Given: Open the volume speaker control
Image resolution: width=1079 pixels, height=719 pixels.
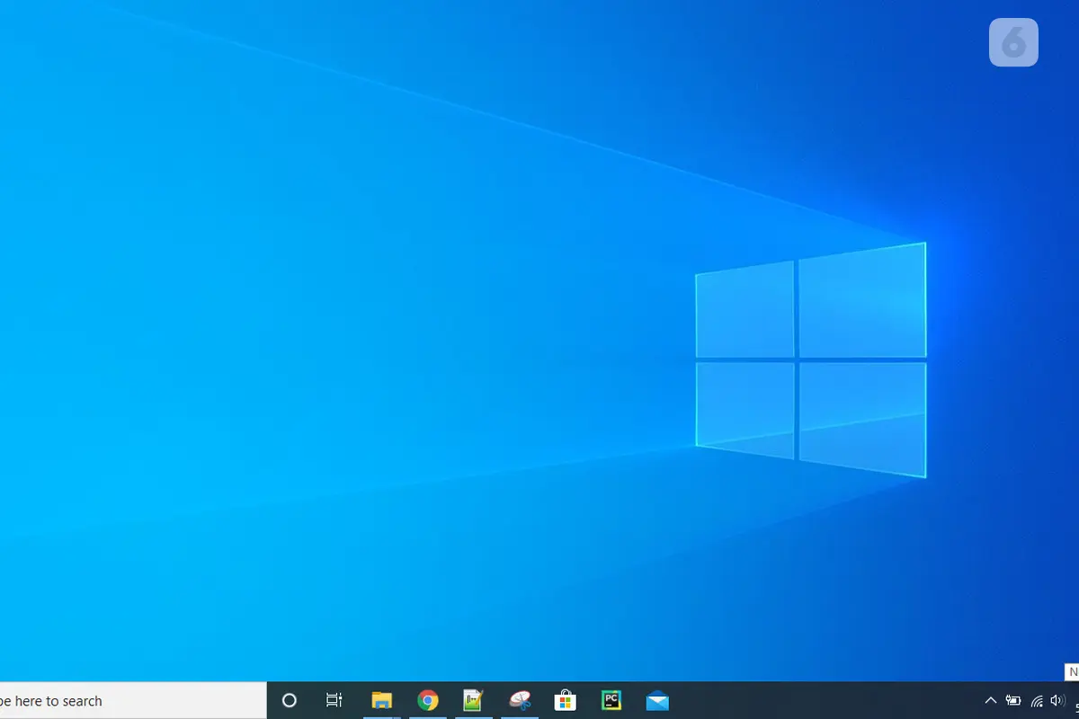Looking at the screenshot, I should (1057, 701).
